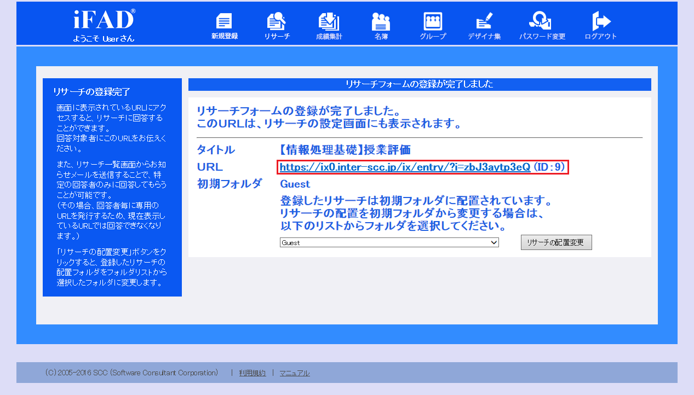The image size is (694, 395).
Task: Expand the Guest folder dropdown
Action: (389, 242)
